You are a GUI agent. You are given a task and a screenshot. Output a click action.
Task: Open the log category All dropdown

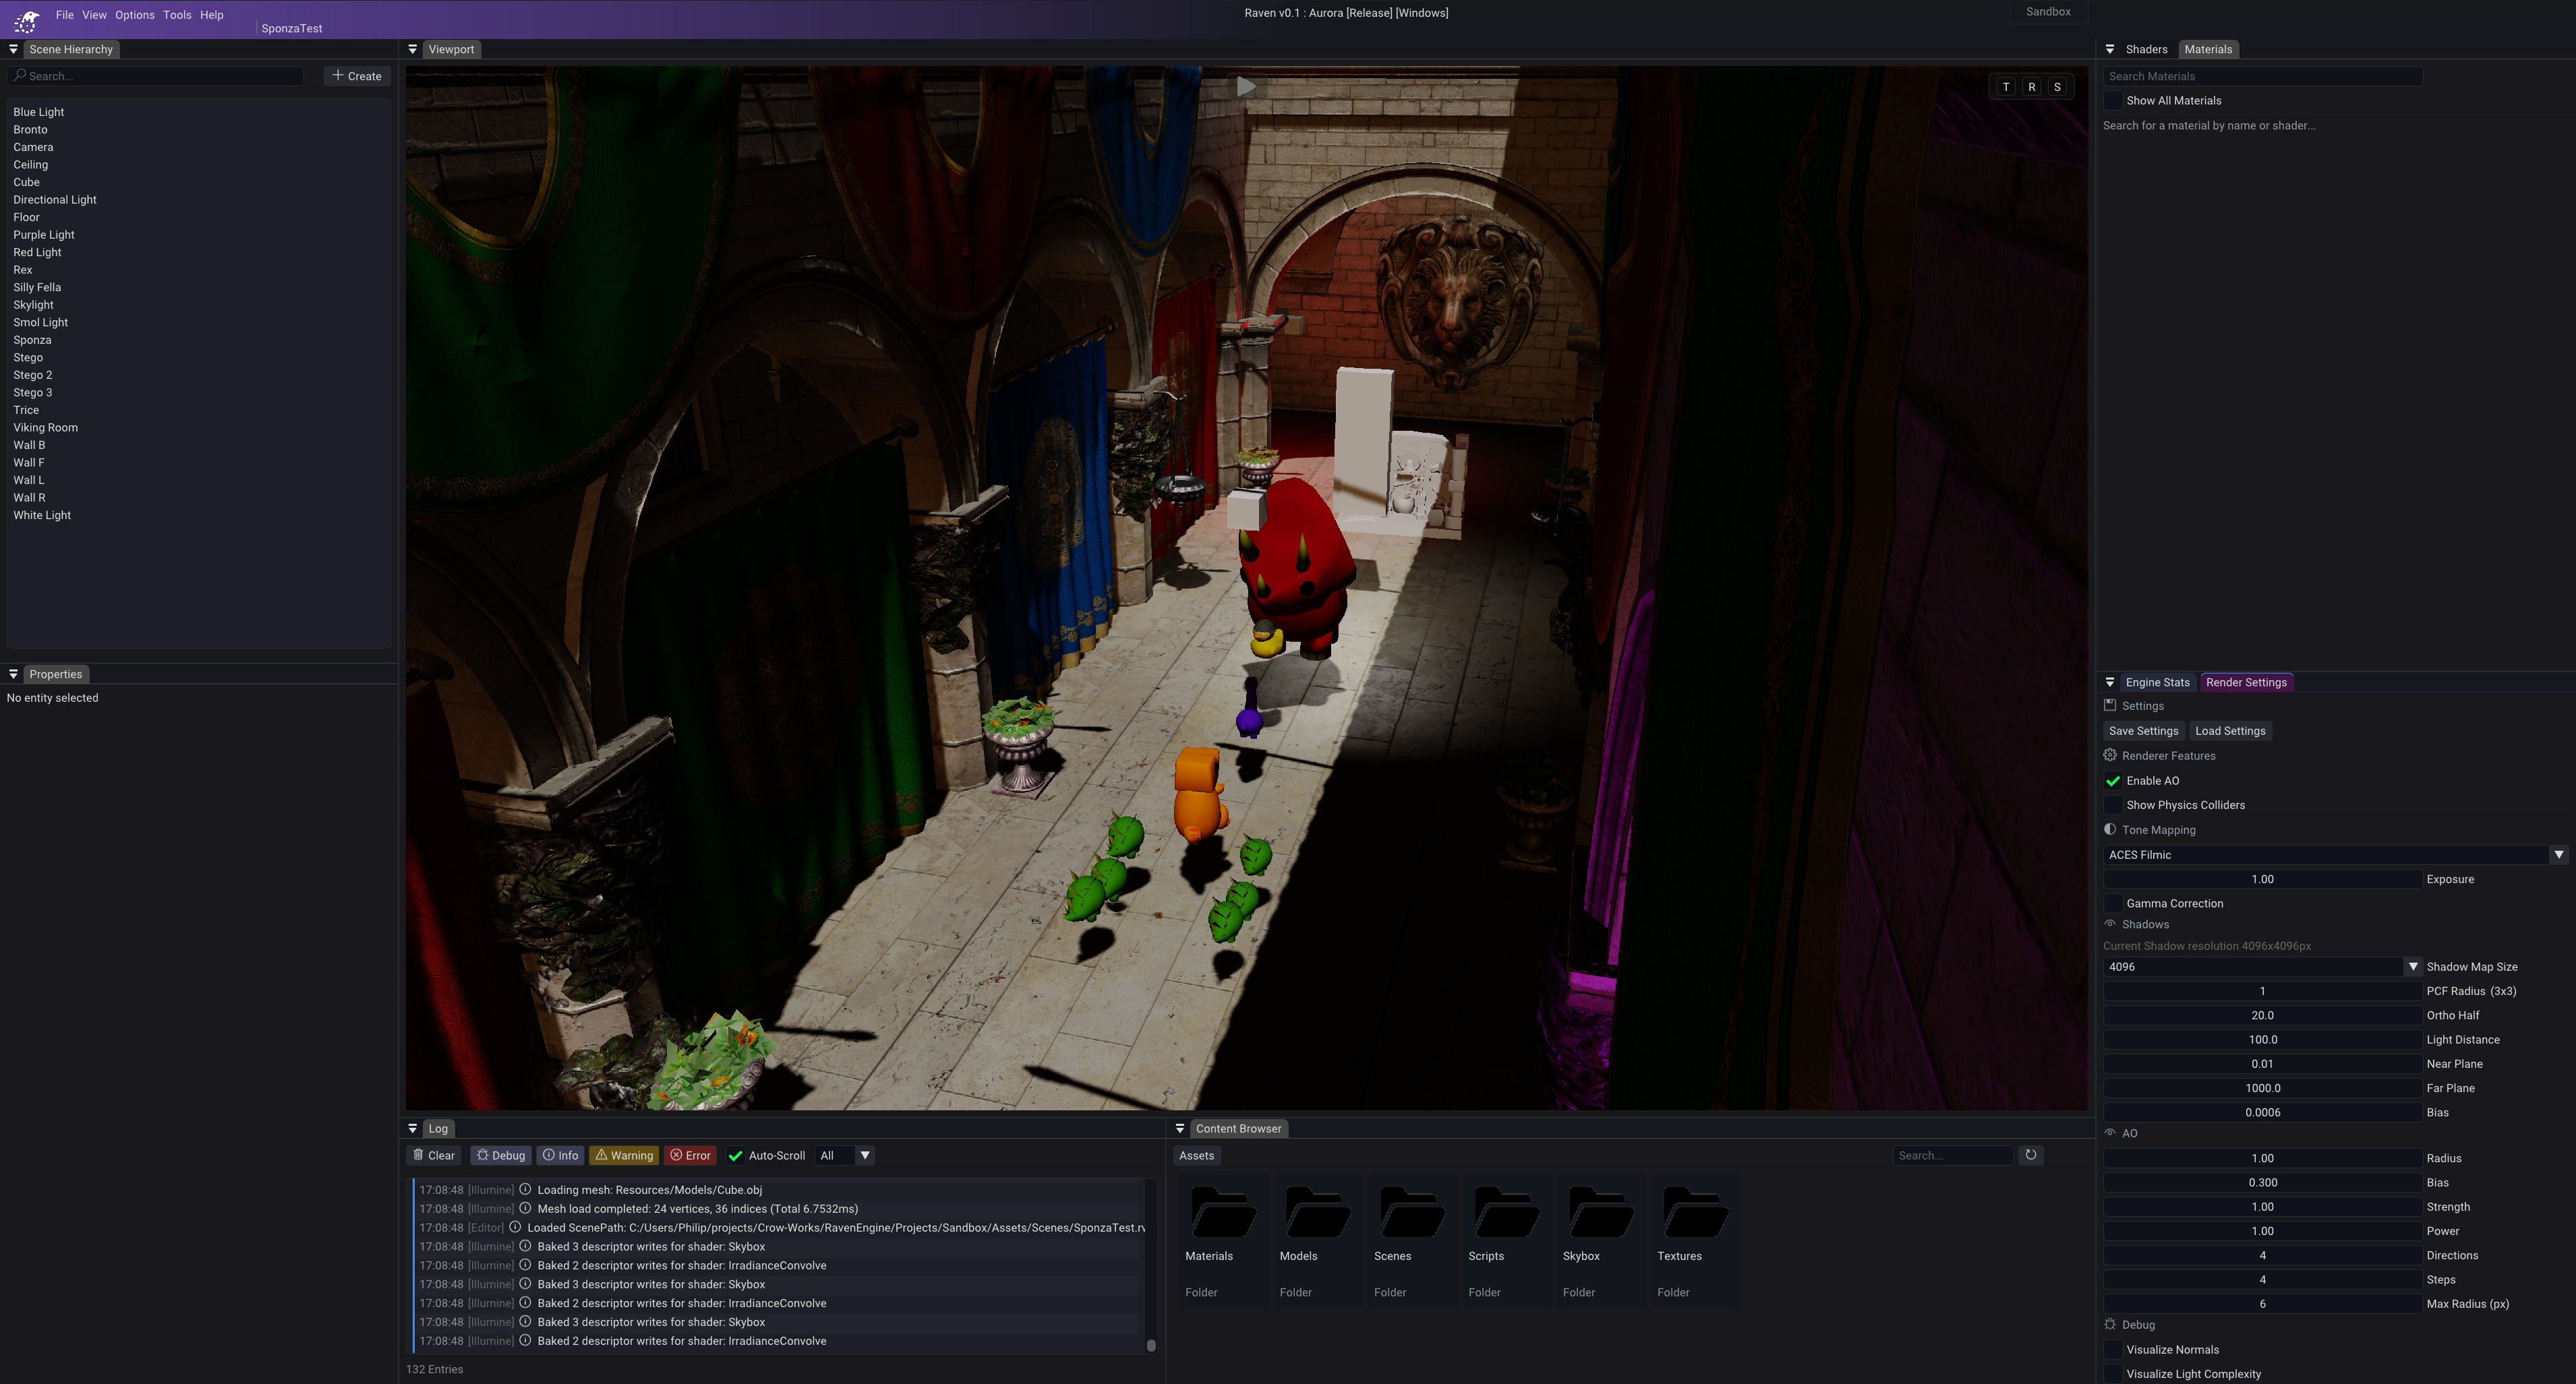click(845, 1155)
